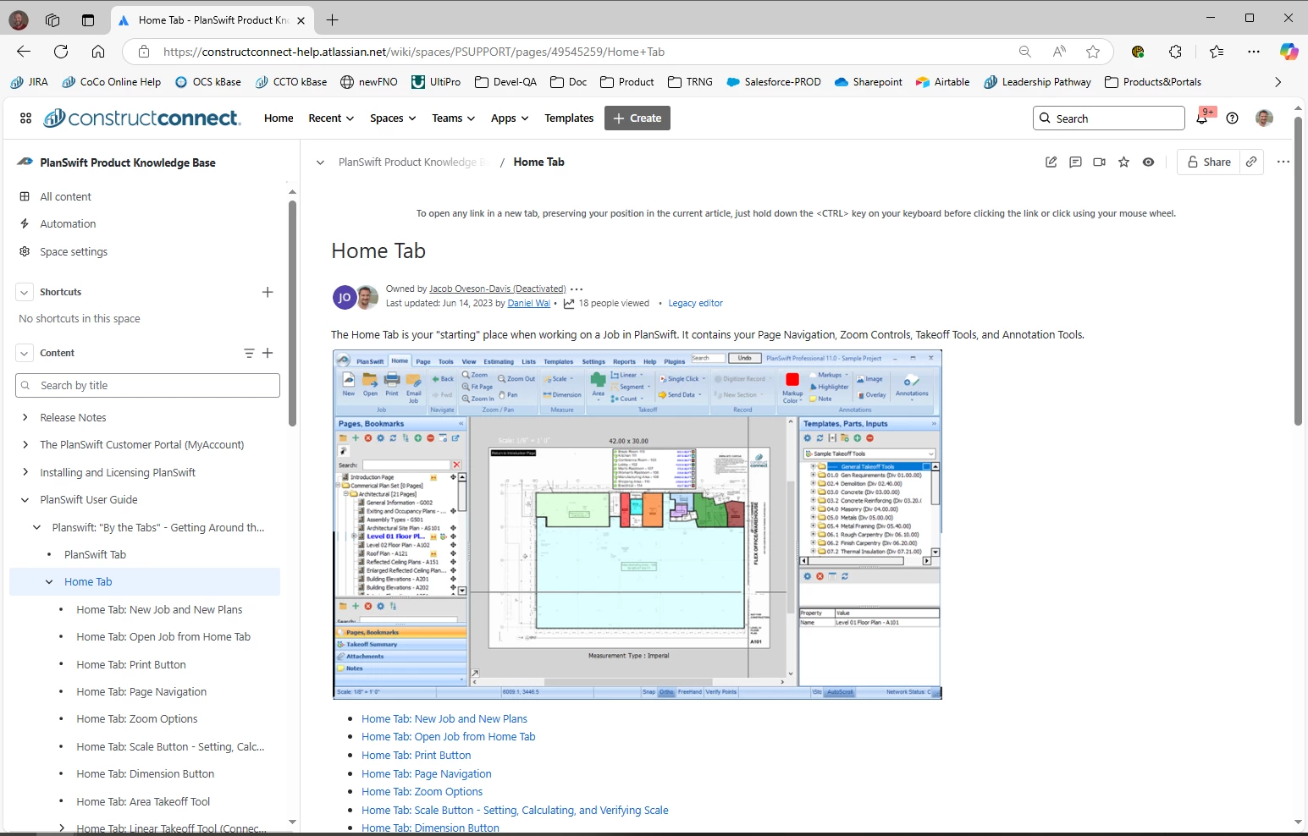Click the video record icon near Share
Viewport: 1308px width, 836px height.
(x=1099, y=162)
